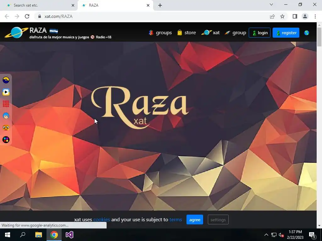Open the orange face sidebar icon

[x=6, y=128]
